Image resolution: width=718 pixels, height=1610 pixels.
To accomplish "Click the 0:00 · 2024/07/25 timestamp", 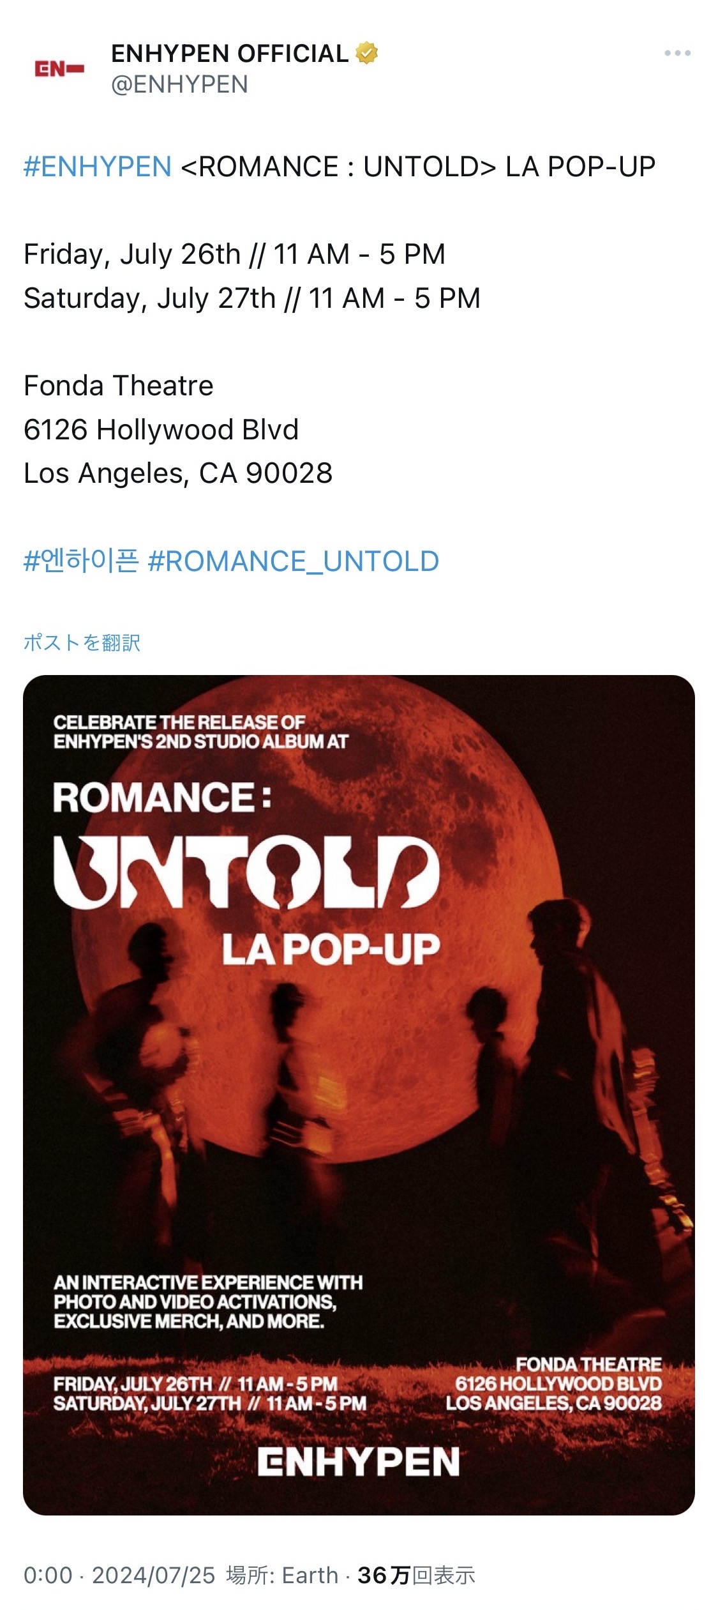I will (119, 1576).
